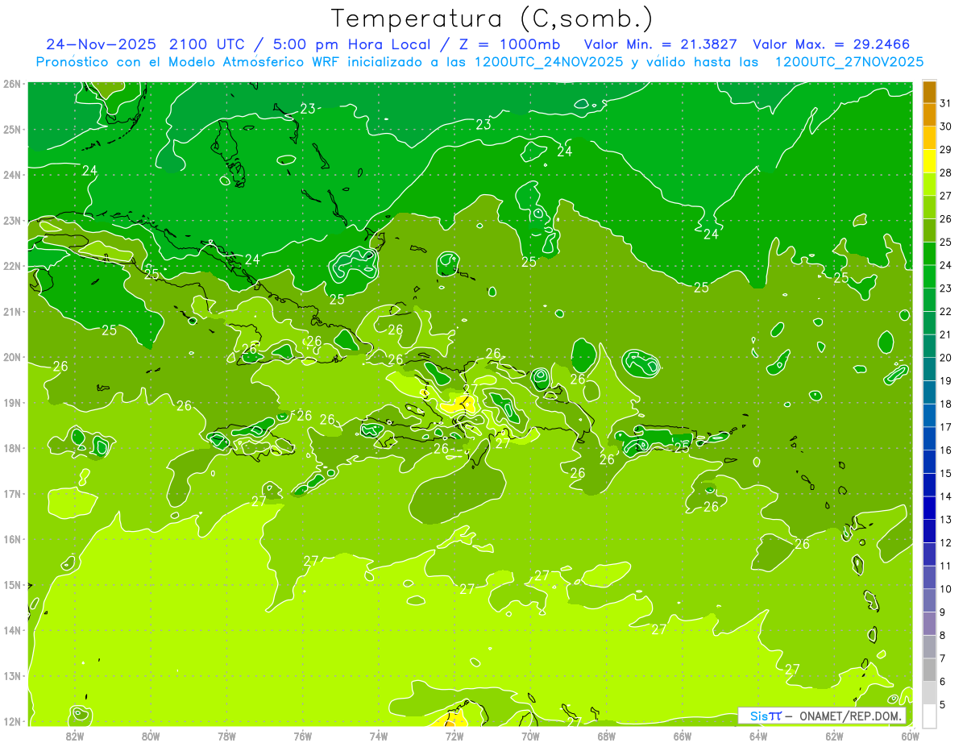Click the latitude label 24N

12,175
